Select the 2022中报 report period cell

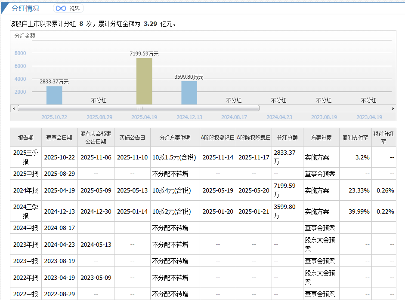(26, 294)
